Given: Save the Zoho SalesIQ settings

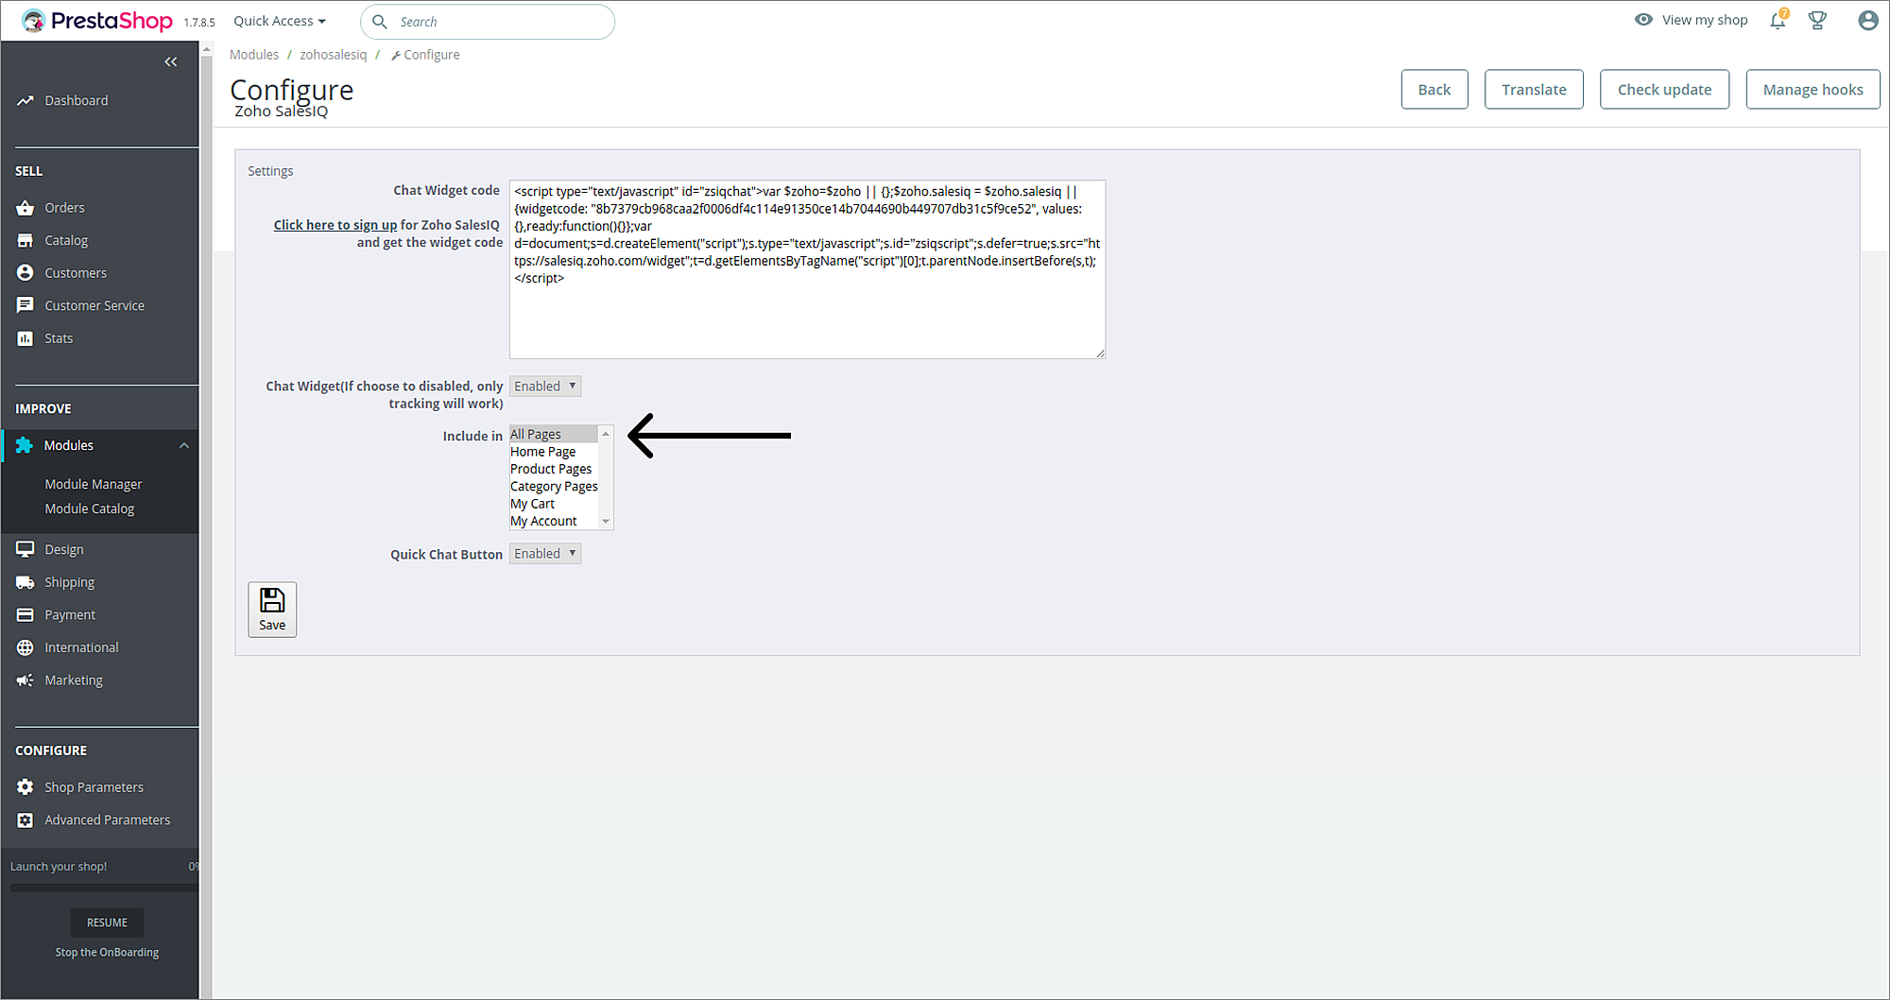Looking at the screenshot, I should click(272, 610).
